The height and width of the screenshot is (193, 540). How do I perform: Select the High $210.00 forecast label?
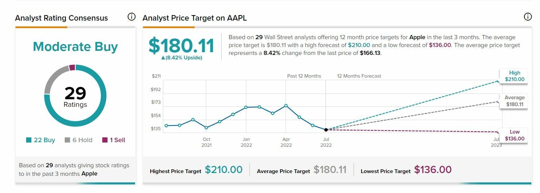tap(514, 76)
